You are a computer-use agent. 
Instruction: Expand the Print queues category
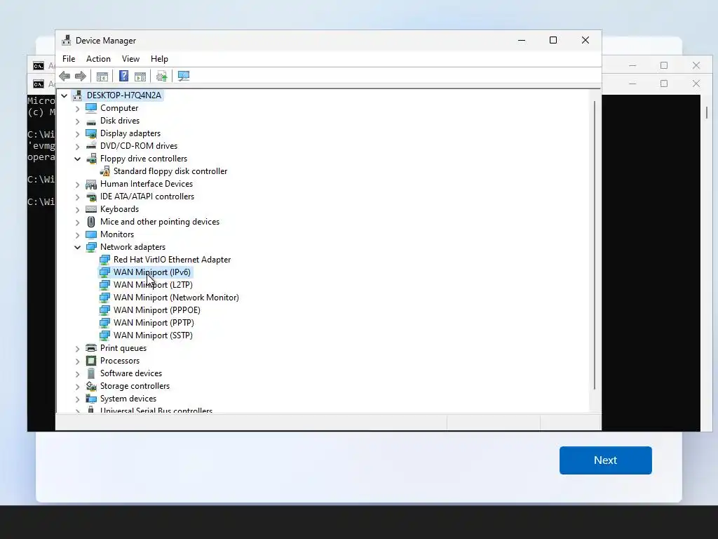click(x=77, y=349)
